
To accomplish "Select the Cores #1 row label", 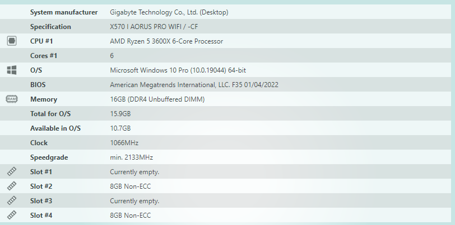I will tap(44, 55).
